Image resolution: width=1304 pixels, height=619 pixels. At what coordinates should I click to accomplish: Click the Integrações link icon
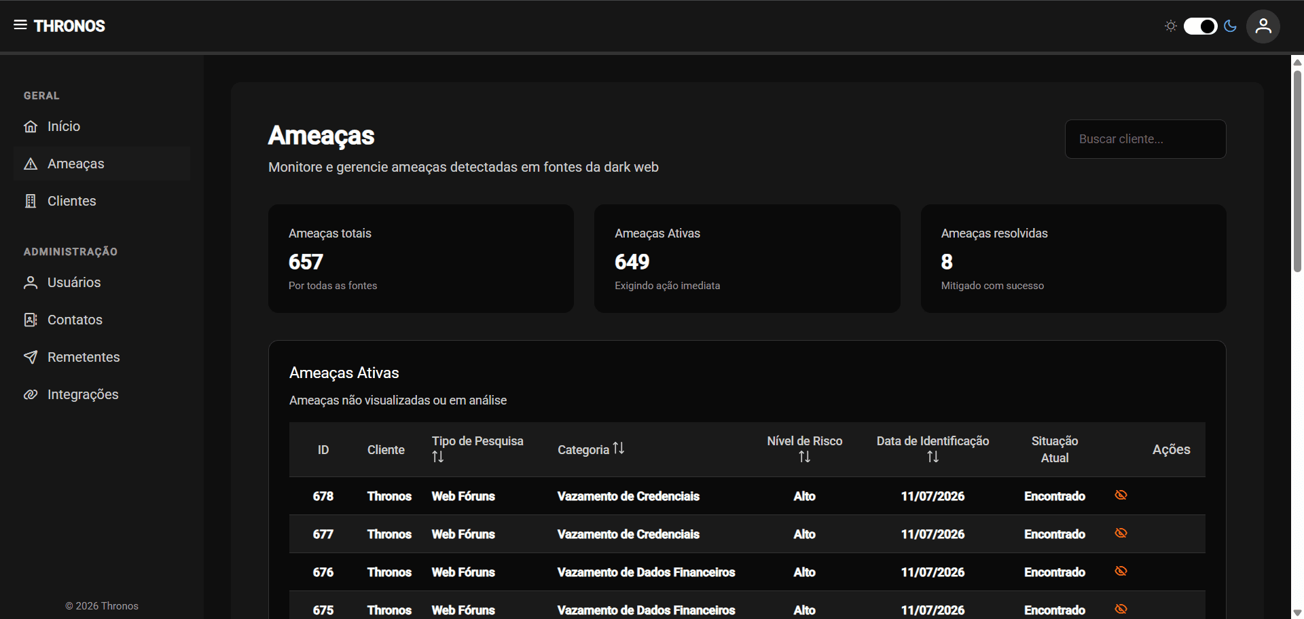click(31, 394)
